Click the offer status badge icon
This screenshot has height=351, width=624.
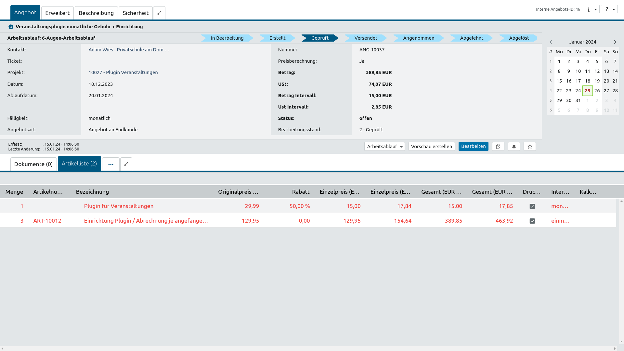tap(11, 27)
